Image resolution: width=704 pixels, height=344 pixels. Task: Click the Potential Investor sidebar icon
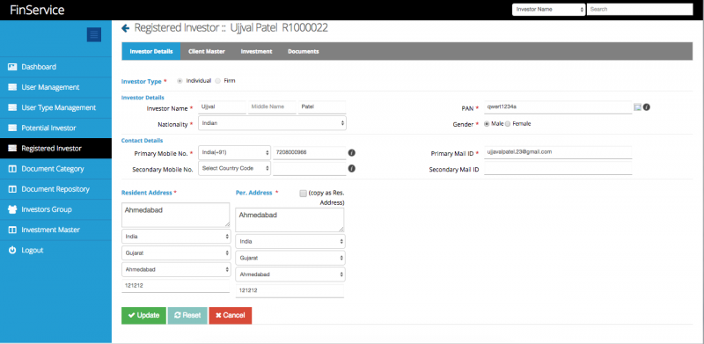(12, 128)
